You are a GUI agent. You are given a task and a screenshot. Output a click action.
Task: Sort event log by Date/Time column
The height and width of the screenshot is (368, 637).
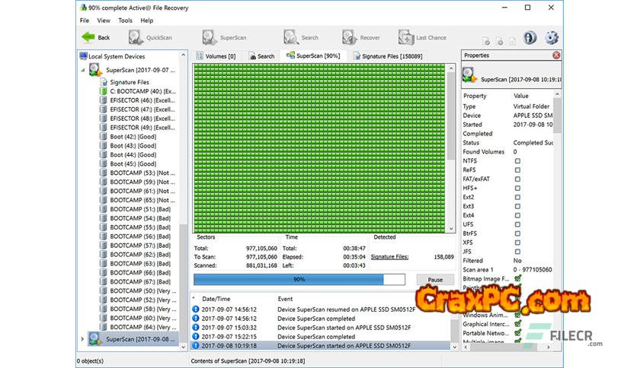coord(216,299)
